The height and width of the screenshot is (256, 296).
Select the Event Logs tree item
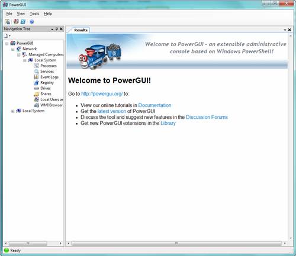[49, 77]
